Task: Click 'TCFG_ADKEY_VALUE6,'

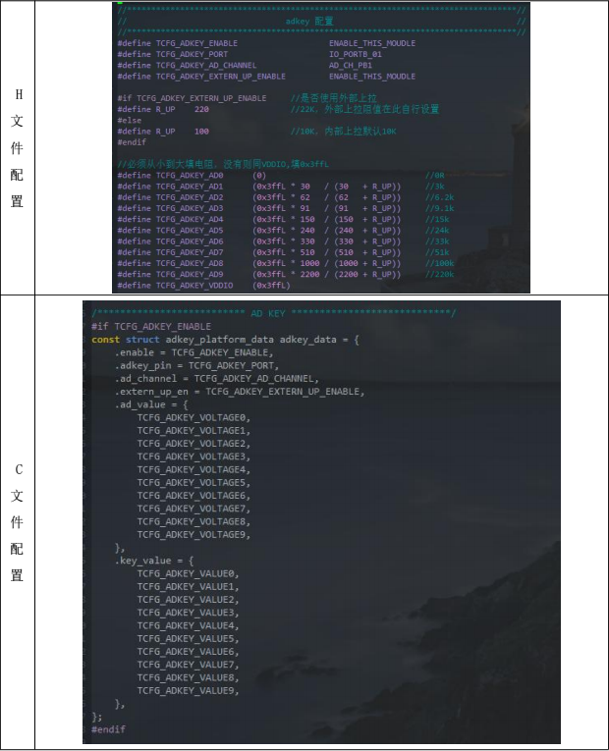Action: tap(188, 652)
